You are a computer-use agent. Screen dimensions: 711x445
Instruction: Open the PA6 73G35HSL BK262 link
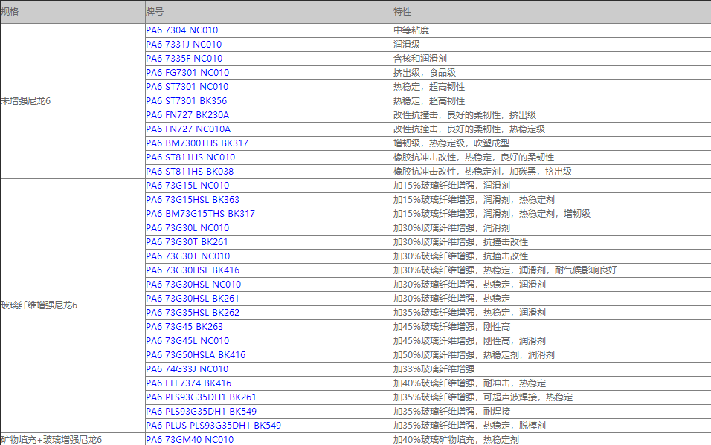[193, 312]
